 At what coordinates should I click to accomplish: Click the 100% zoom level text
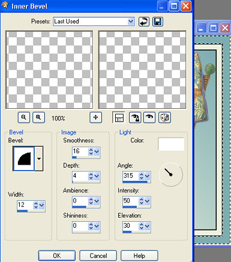click(x=58, y=118)
